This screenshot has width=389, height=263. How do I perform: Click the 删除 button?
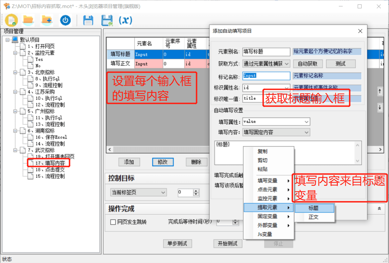pos(196,162)
